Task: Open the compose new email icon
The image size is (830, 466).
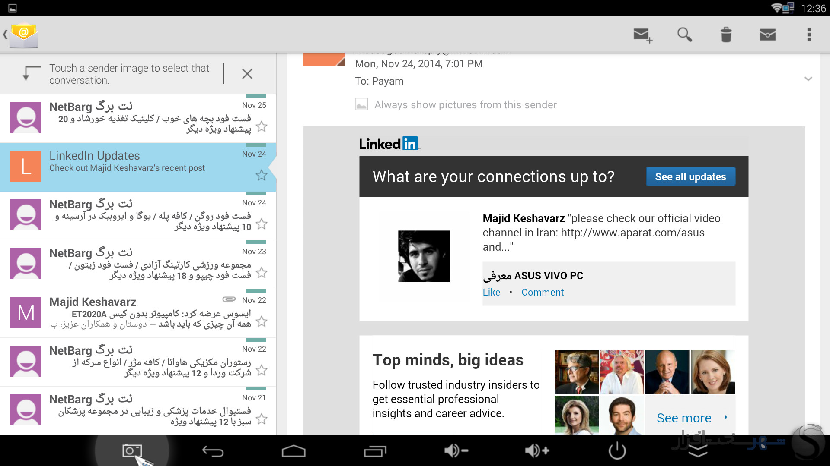Action: (x=643, y=35)
